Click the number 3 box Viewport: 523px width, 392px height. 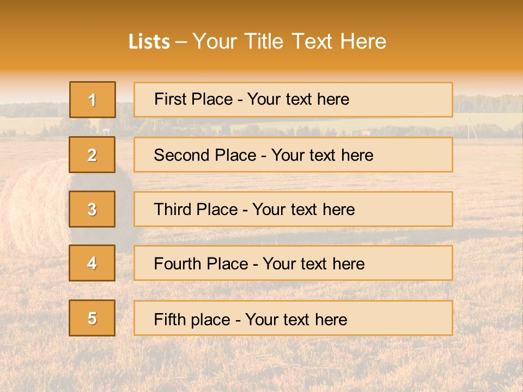(x=92, y=209)
